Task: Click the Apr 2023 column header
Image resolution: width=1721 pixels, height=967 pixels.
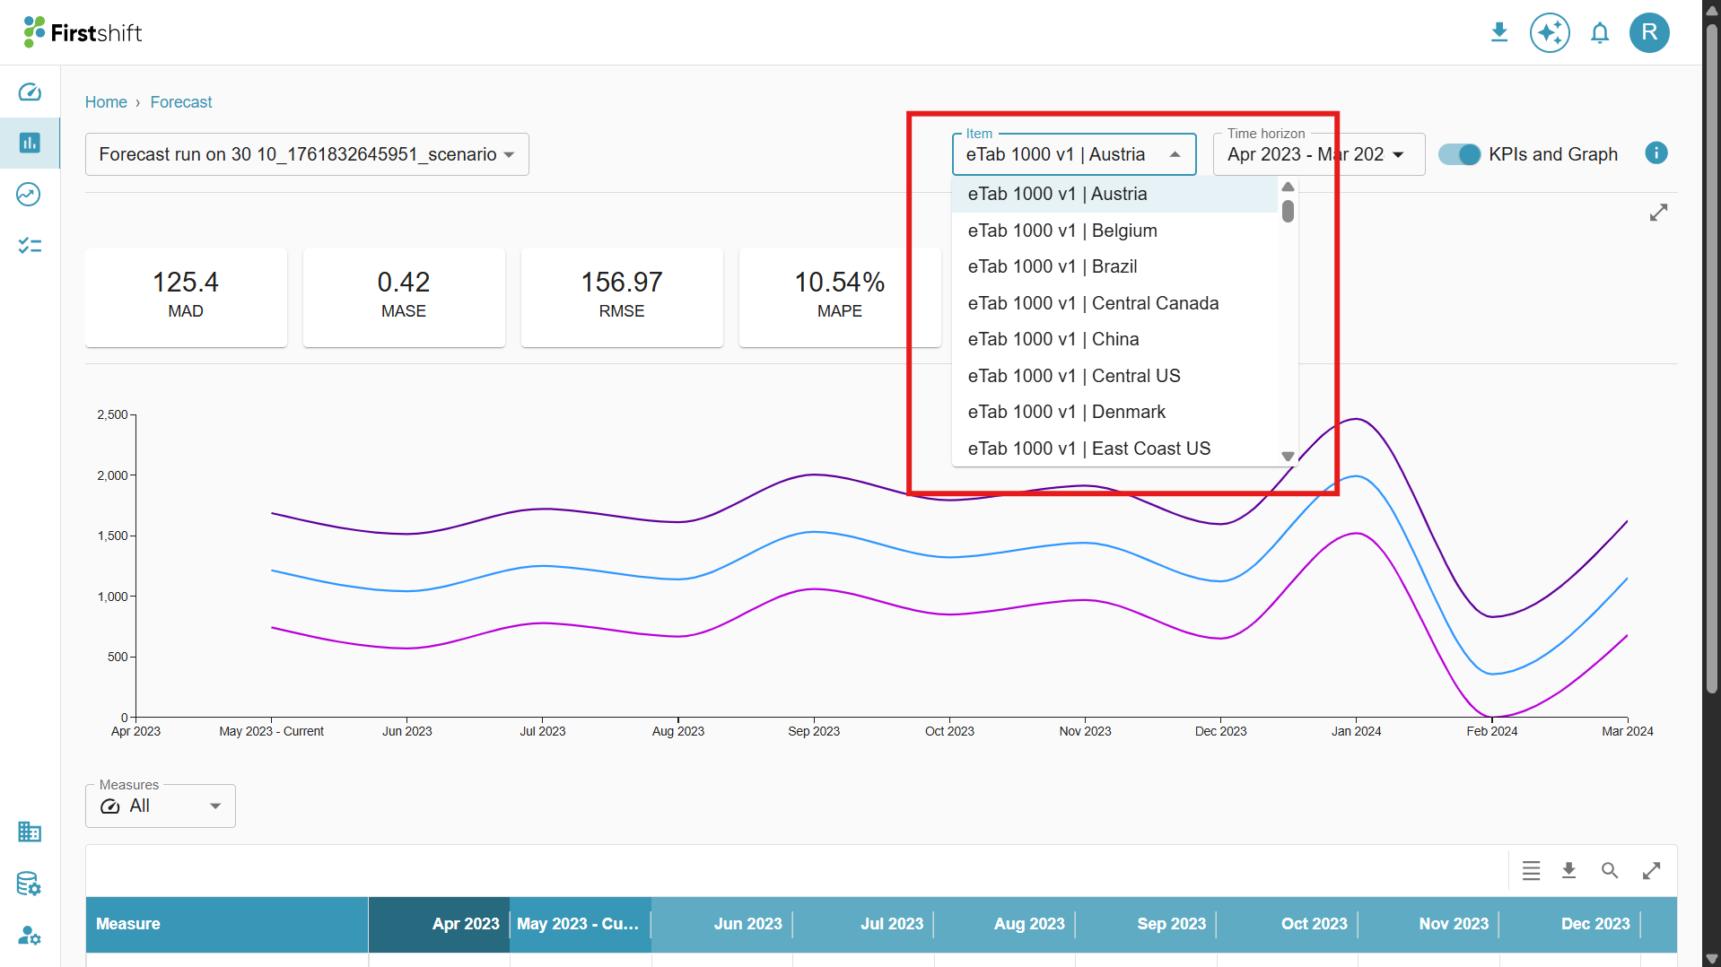Action: coord(439,924)
